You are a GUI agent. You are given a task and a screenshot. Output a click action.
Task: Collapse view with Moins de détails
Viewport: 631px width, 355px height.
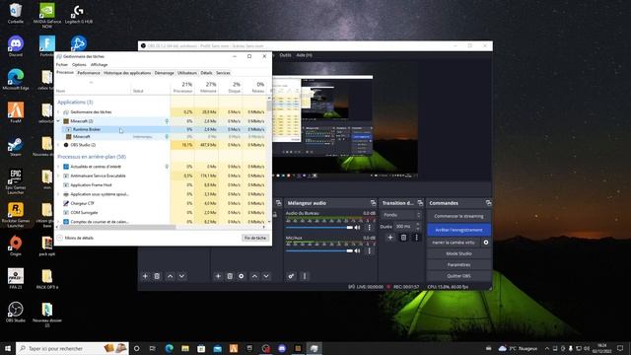[76, 238]
